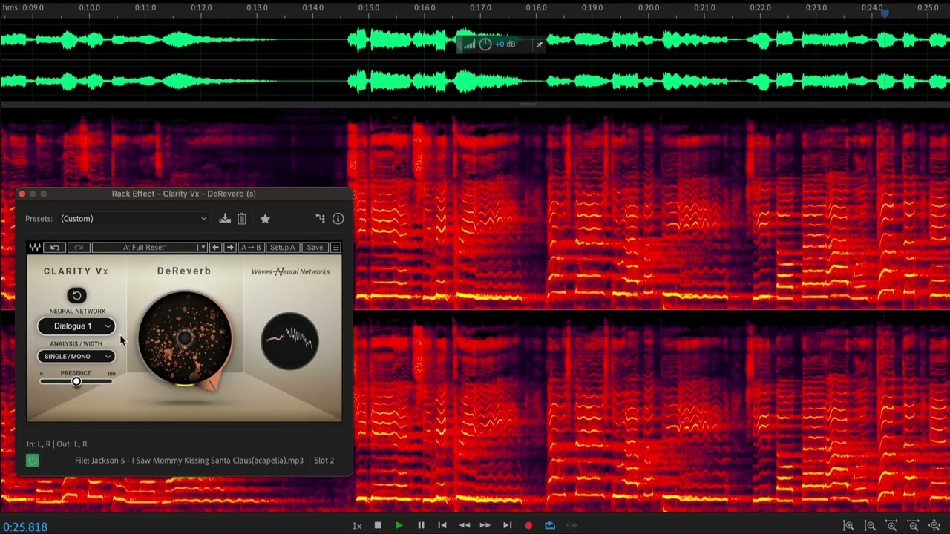Click the +0 dB HUD value
This screenshot has width=950, height=534.
pos(505,44)
